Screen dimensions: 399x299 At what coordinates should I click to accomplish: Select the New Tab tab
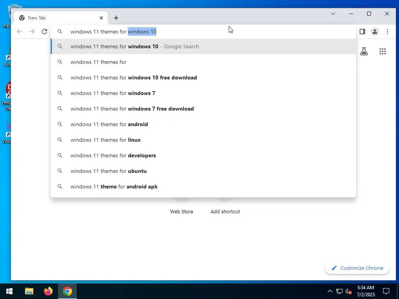61,18
